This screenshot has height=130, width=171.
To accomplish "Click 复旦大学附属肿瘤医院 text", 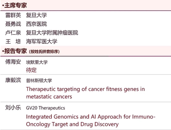I will pyautogui.click(x=52, y=33).
